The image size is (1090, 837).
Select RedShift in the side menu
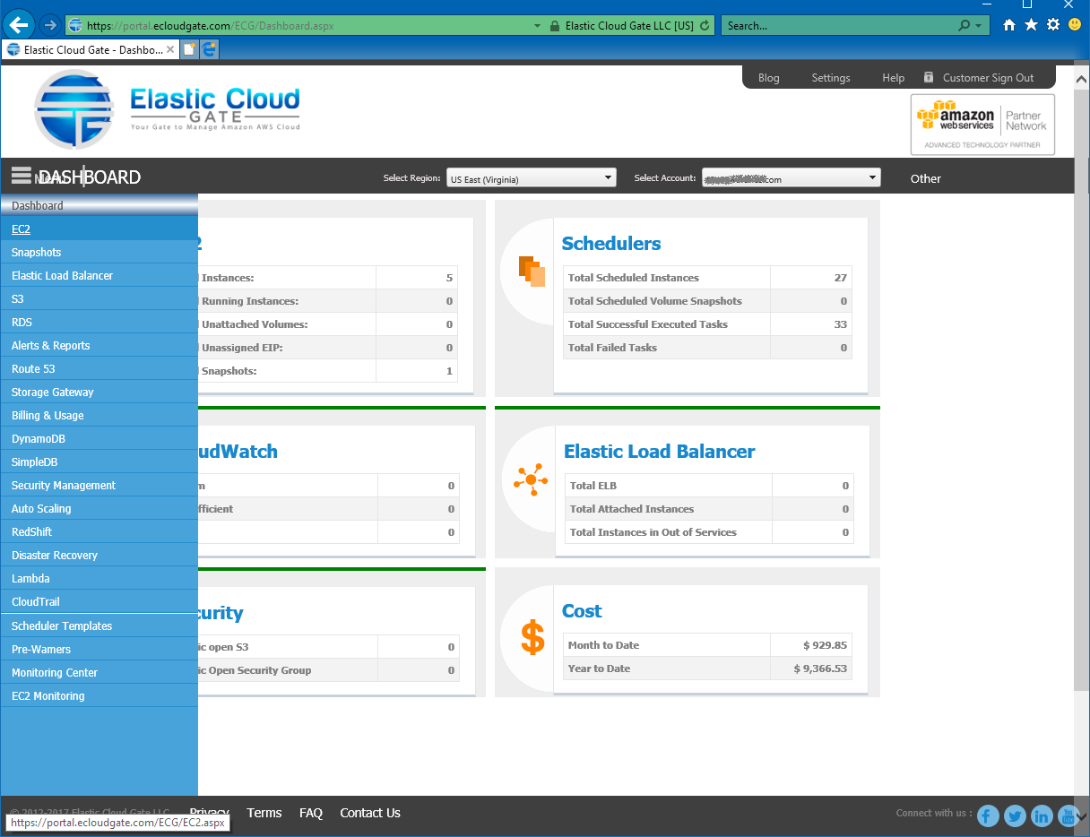coord(99,531)
